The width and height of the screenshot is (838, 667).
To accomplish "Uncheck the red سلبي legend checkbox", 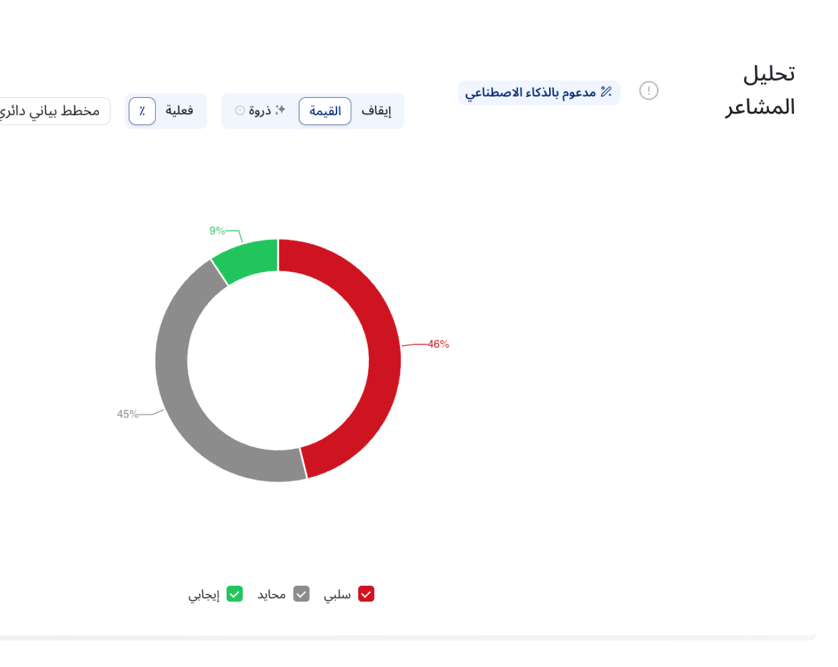I will [x=366, y=594].
